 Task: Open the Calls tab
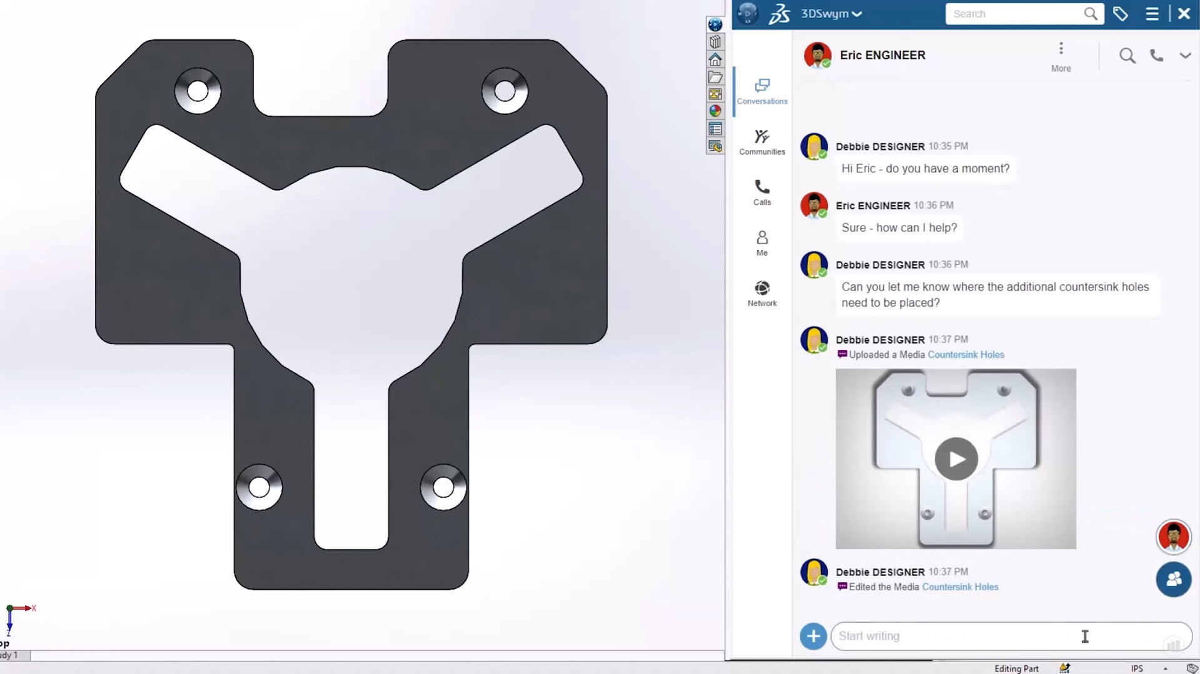pos(762,192)
